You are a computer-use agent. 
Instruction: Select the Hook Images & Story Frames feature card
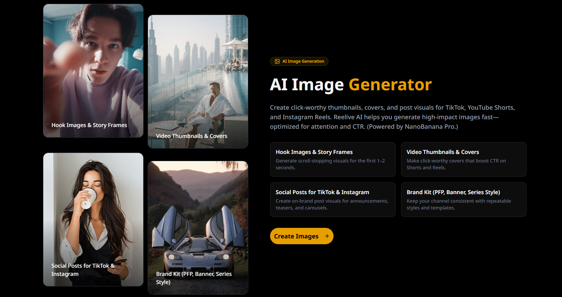pyautogui.click(x=332, y=159)
